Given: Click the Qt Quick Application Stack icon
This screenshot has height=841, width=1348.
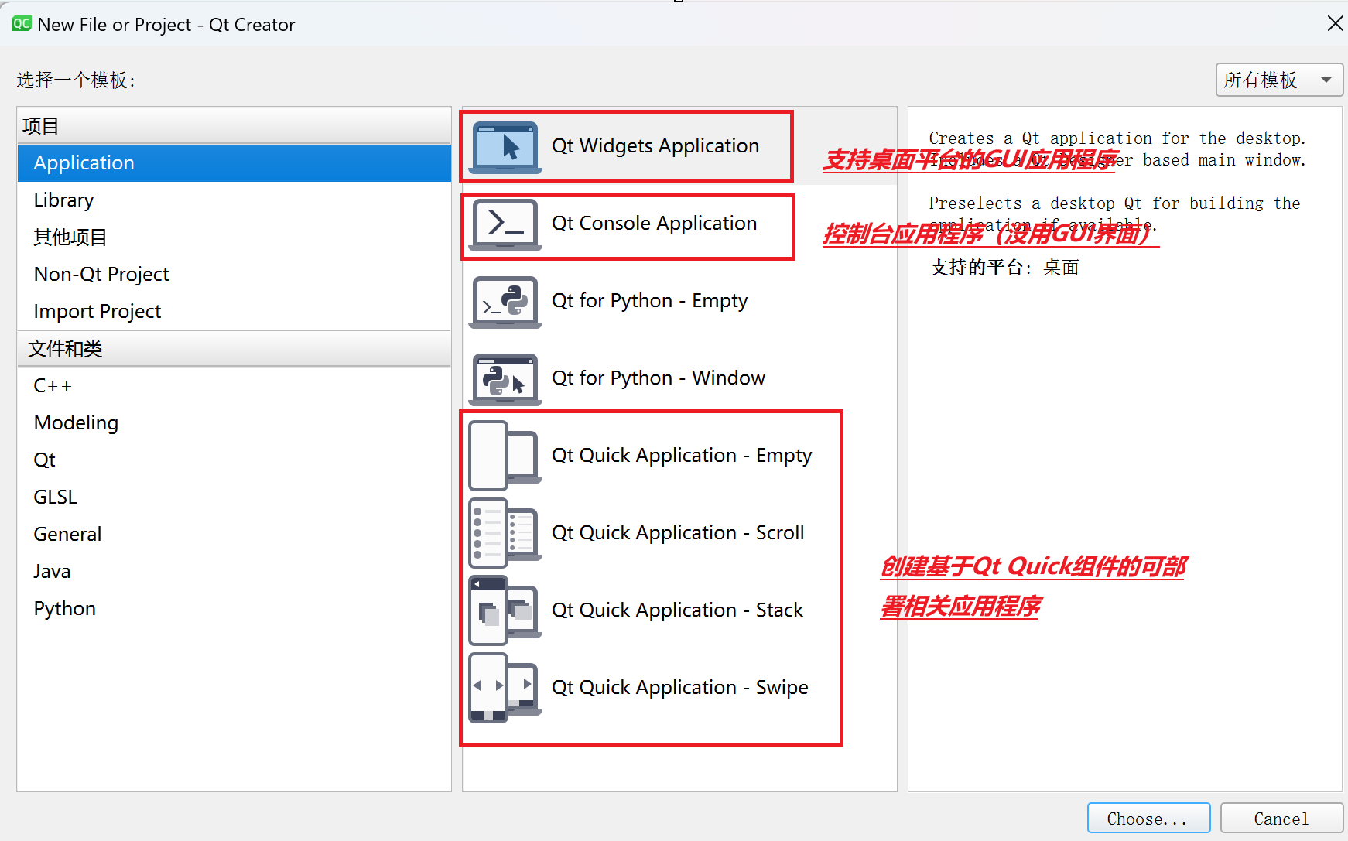Looking at the screenshot, I should [x=505, y=610].
